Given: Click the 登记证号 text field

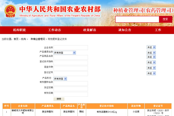Looking at the screenshot, I should point(70,73).
